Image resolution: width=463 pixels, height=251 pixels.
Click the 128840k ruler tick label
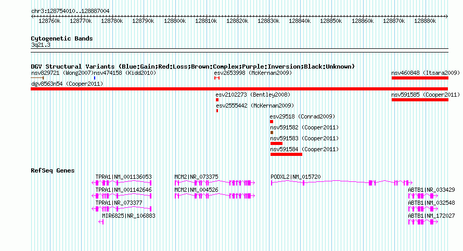click(300, 21)
